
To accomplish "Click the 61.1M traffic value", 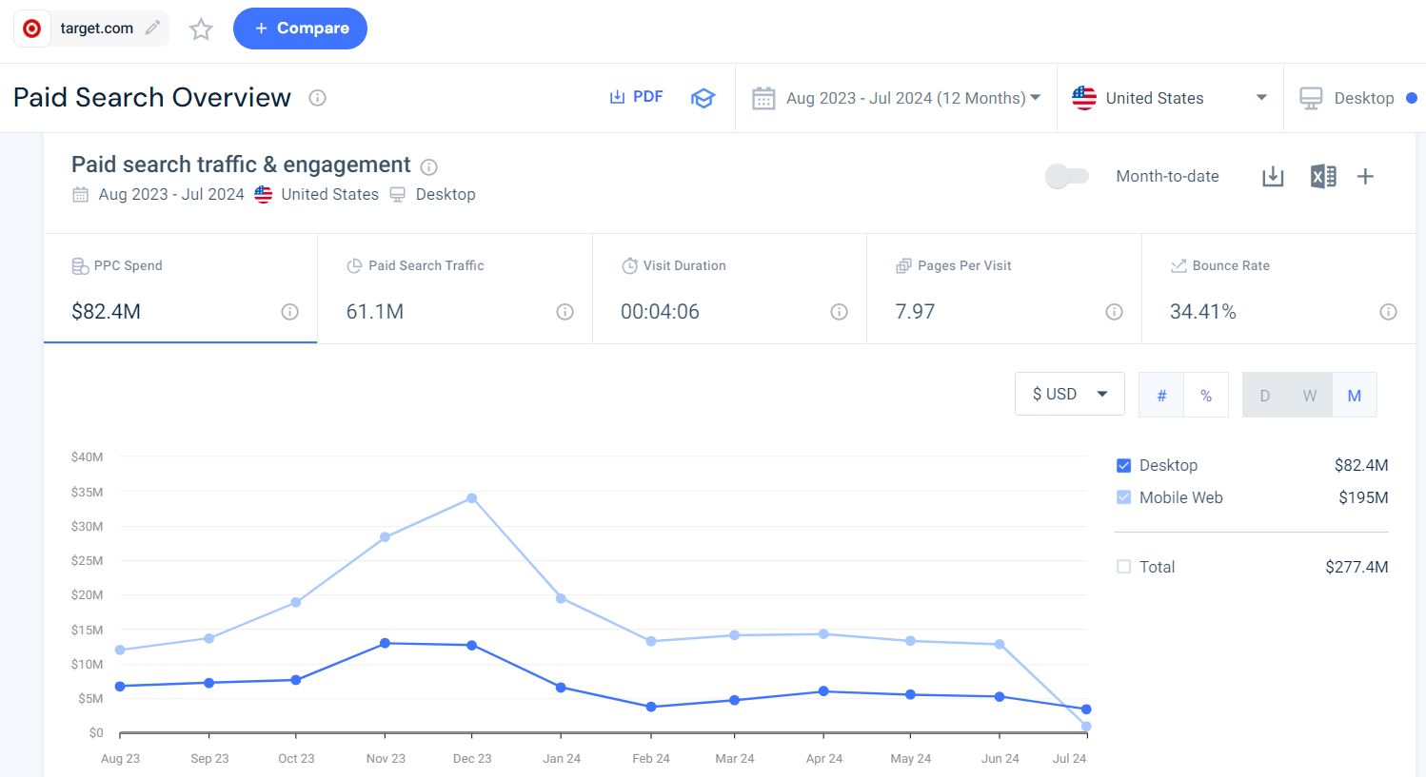I will click(x=375, y=311).
